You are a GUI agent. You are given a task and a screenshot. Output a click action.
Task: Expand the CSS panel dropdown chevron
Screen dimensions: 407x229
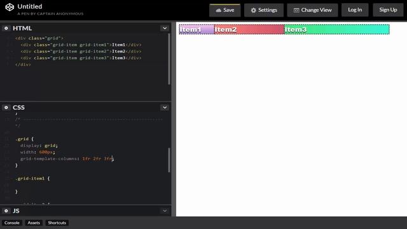[165, 108]
